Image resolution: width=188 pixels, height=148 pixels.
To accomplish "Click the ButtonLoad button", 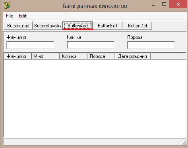I will (x=18, y=26).
